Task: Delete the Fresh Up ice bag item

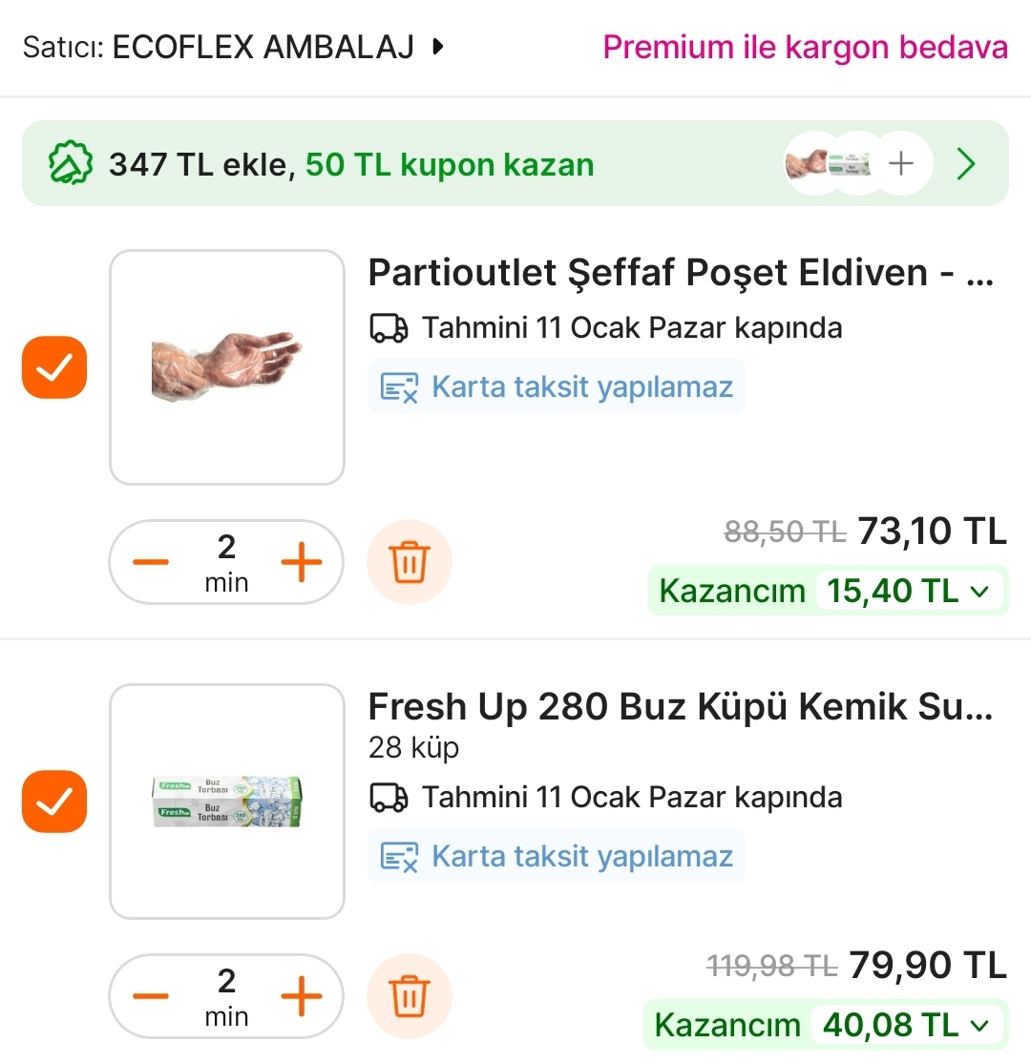Action: click(410, 997)
